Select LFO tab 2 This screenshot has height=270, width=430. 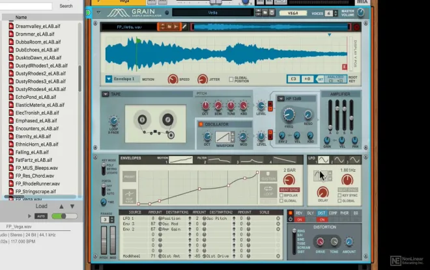[338, 159]
